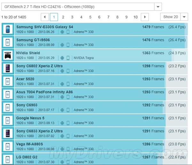Select page 6 in pagination
Image resolution: width=192 pixels, height=165 pixels.
(99, 17)
